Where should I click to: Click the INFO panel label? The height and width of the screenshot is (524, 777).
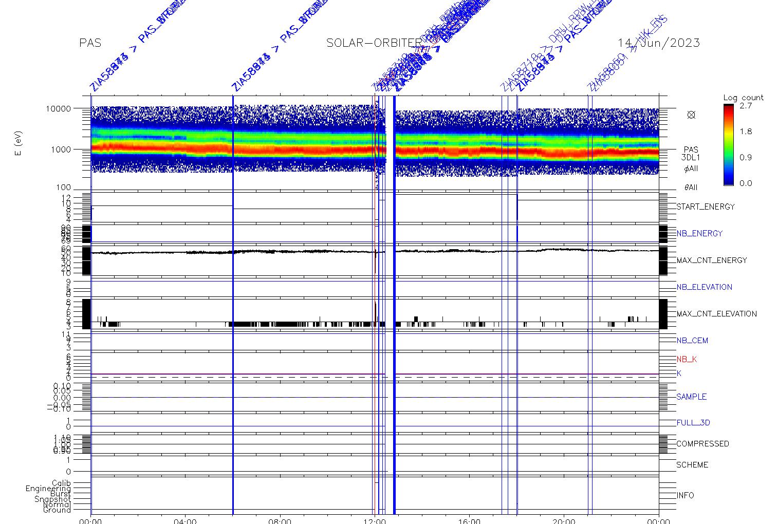(685, 496)
